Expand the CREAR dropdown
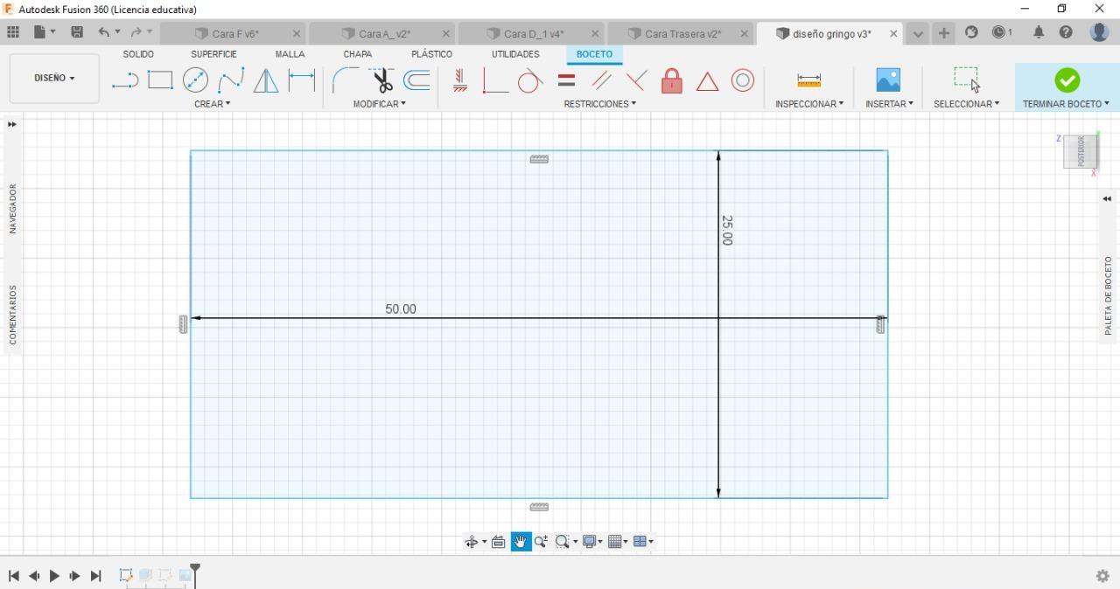Screen dimensions: 1120x589 pos(213,104)
